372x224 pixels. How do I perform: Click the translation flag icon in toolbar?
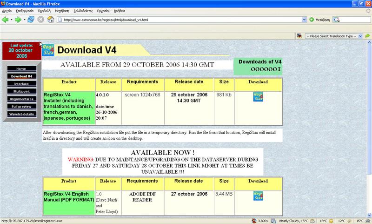tap(299, 36)
